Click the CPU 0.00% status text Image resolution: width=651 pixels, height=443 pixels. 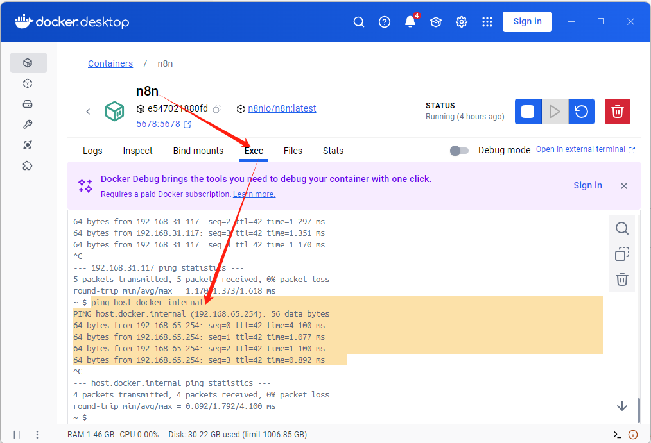click(139, 434)
